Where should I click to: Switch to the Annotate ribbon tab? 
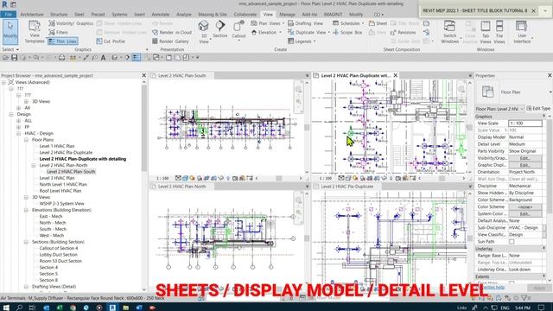click(161, 15)
